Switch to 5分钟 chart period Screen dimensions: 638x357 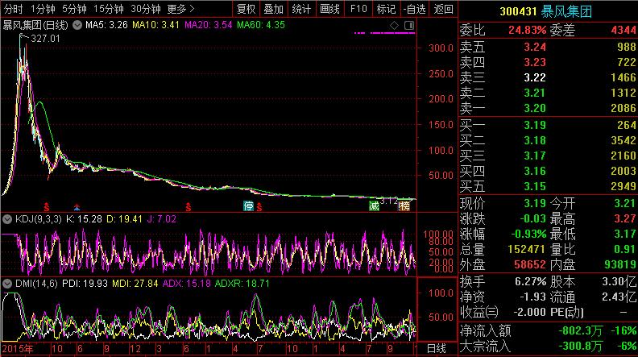click(x=74, y=9)
